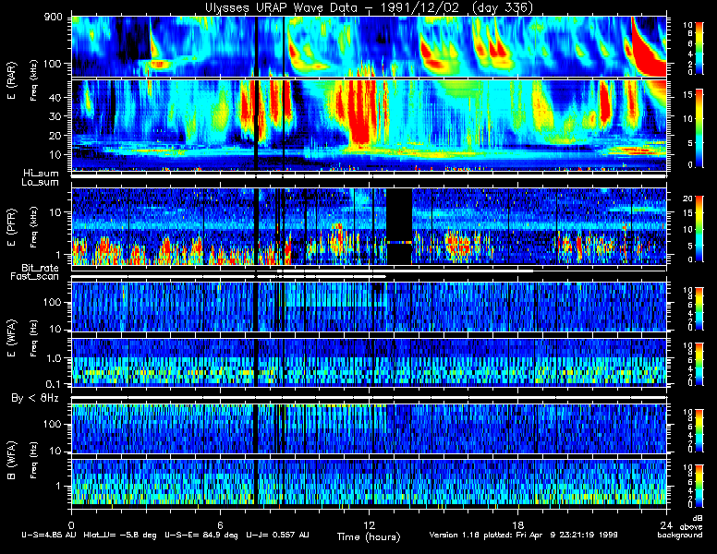Click the '900' frequency tick label
The width and height of the screenshot is (717, 554).
54,18
